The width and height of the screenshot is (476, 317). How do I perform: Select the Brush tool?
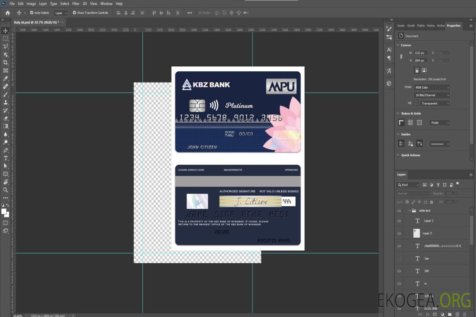pyautogui.click(x=5, y=94)
